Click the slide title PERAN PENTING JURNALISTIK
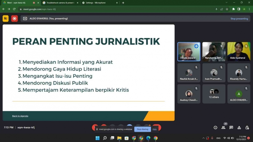 pyautogui.click(x=86, y=41)
